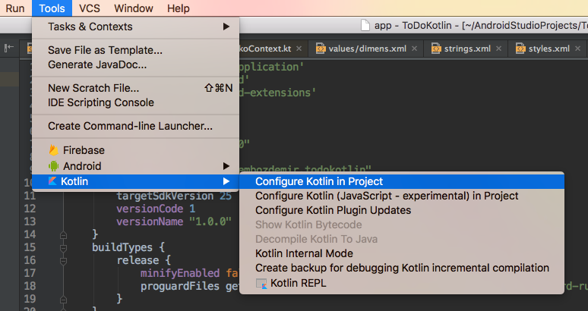Screen dimensions: 588x311
Task: Choose Create backup for debugging Kotlin incremental compilation
Action: [402, 268]
